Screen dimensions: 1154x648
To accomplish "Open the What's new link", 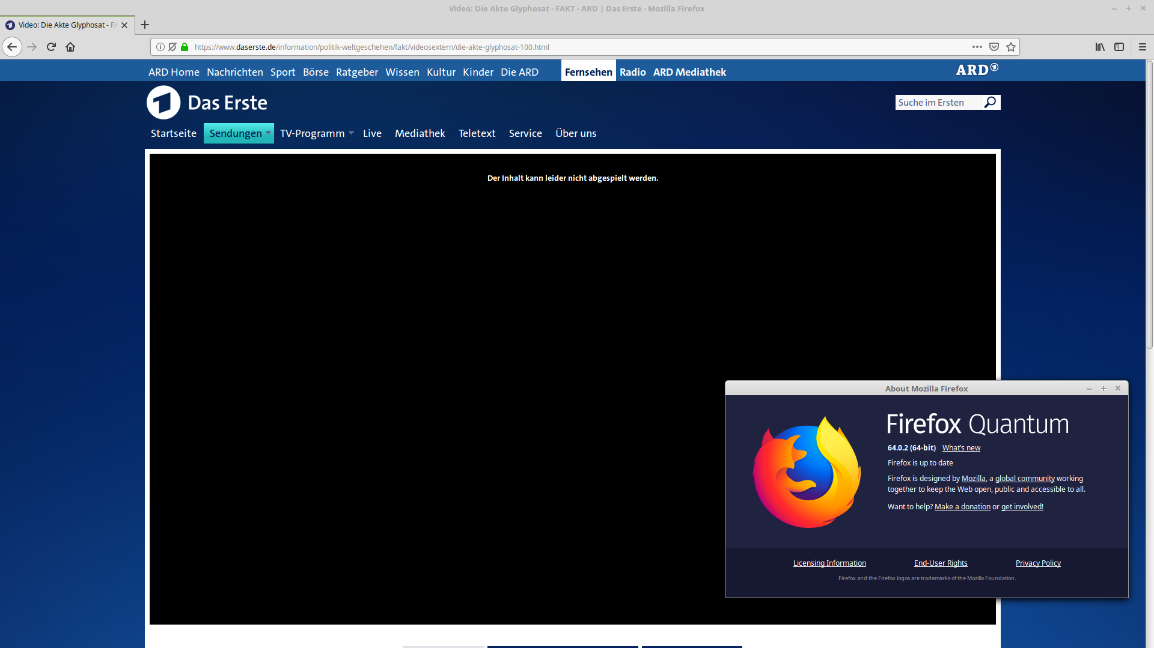I will 961,448.
